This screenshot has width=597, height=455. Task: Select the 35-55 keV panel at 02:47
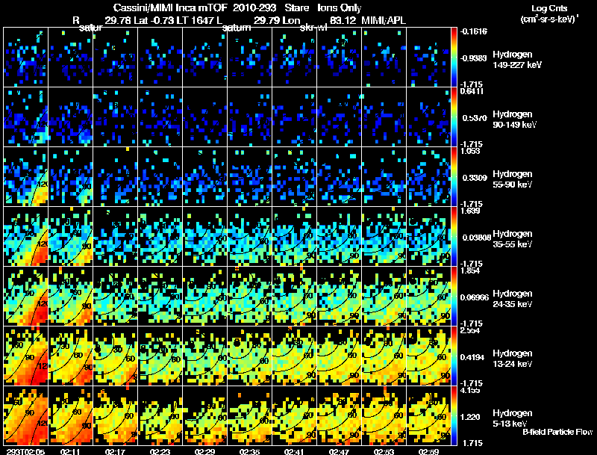(340, 236)
